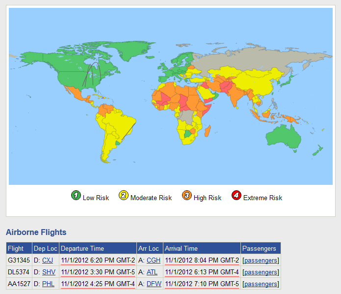Open the DFW arrival airport link
341x294 pixels.
(x=154, y=284)
